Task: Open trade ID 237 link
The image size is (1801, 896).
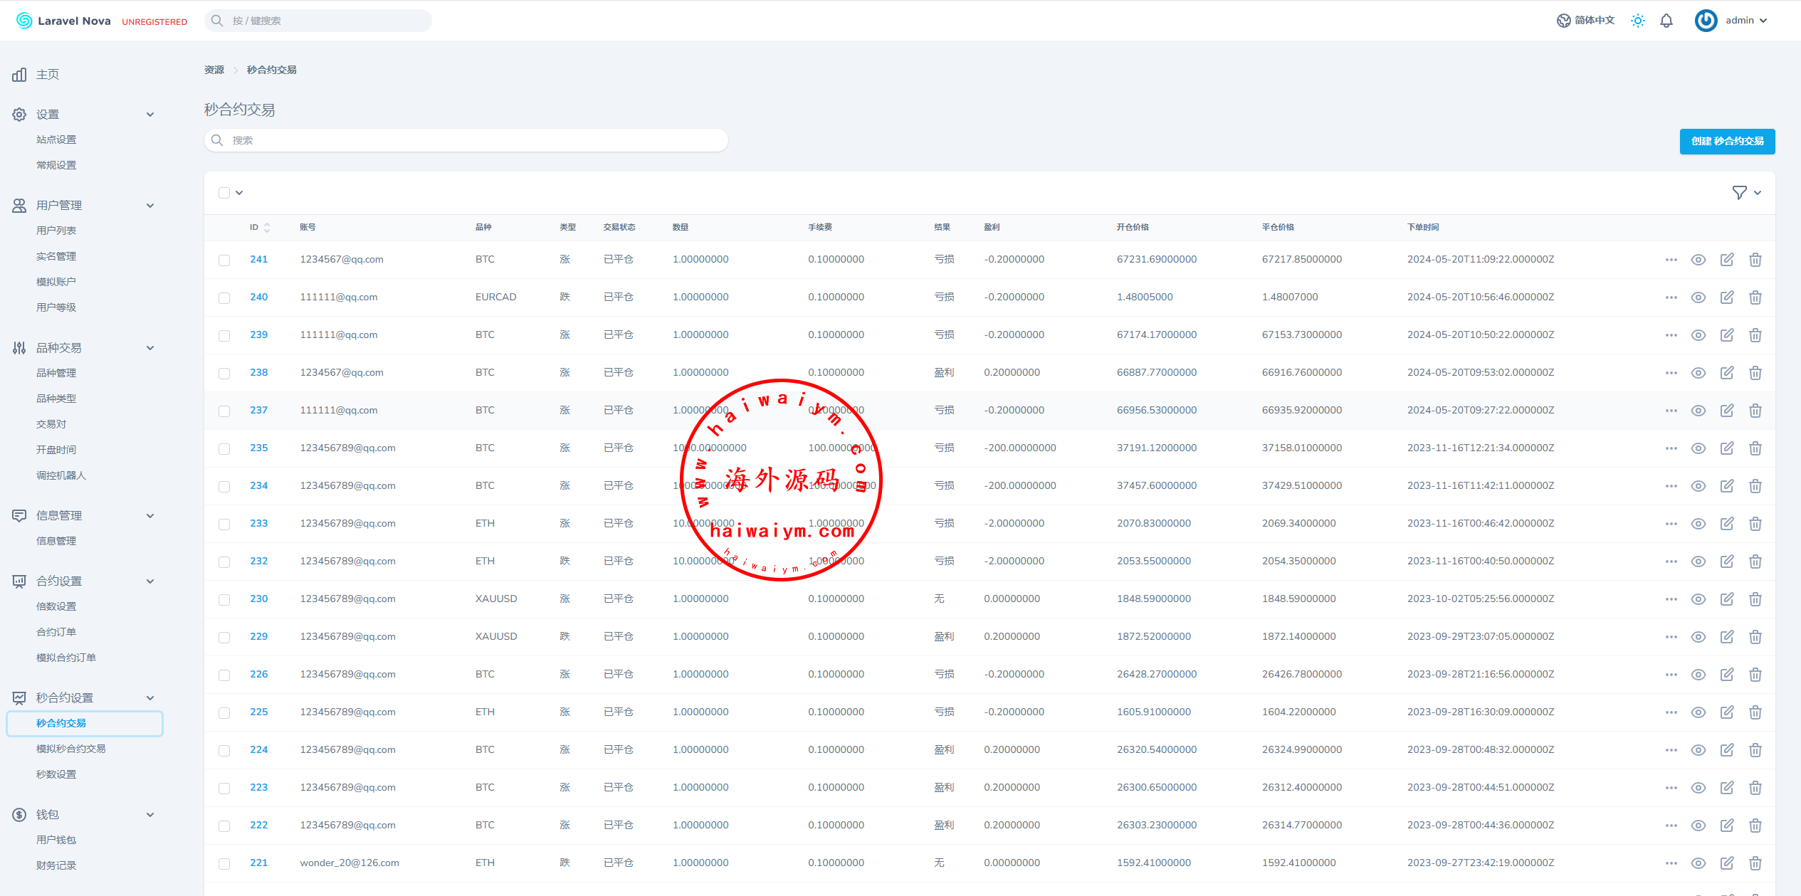Action: click(258, 411)
